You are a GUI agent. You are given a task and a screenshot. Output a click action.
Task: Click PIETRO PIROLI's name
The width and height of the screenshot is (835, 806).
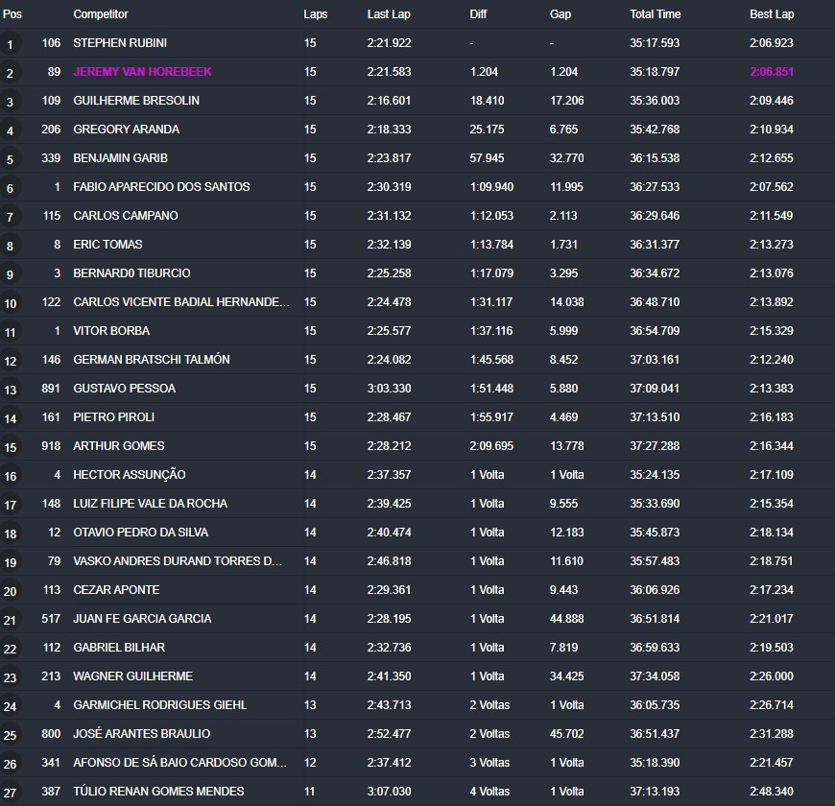(x=114, y=416)
